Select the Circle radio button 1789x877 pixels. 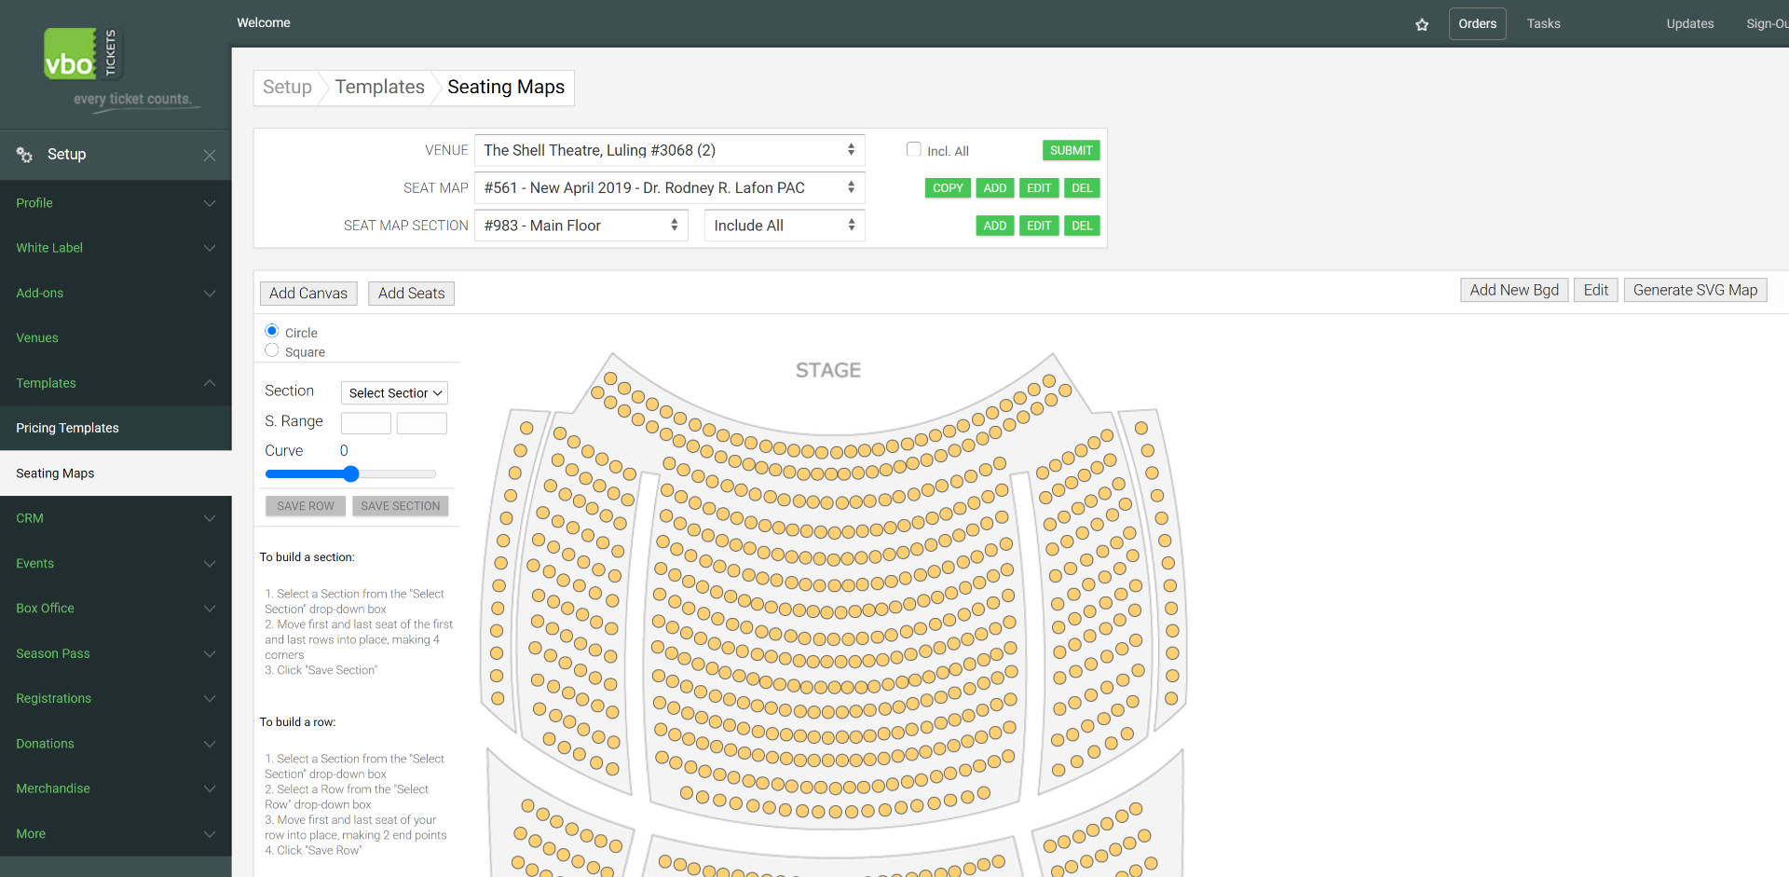(271, 330)
